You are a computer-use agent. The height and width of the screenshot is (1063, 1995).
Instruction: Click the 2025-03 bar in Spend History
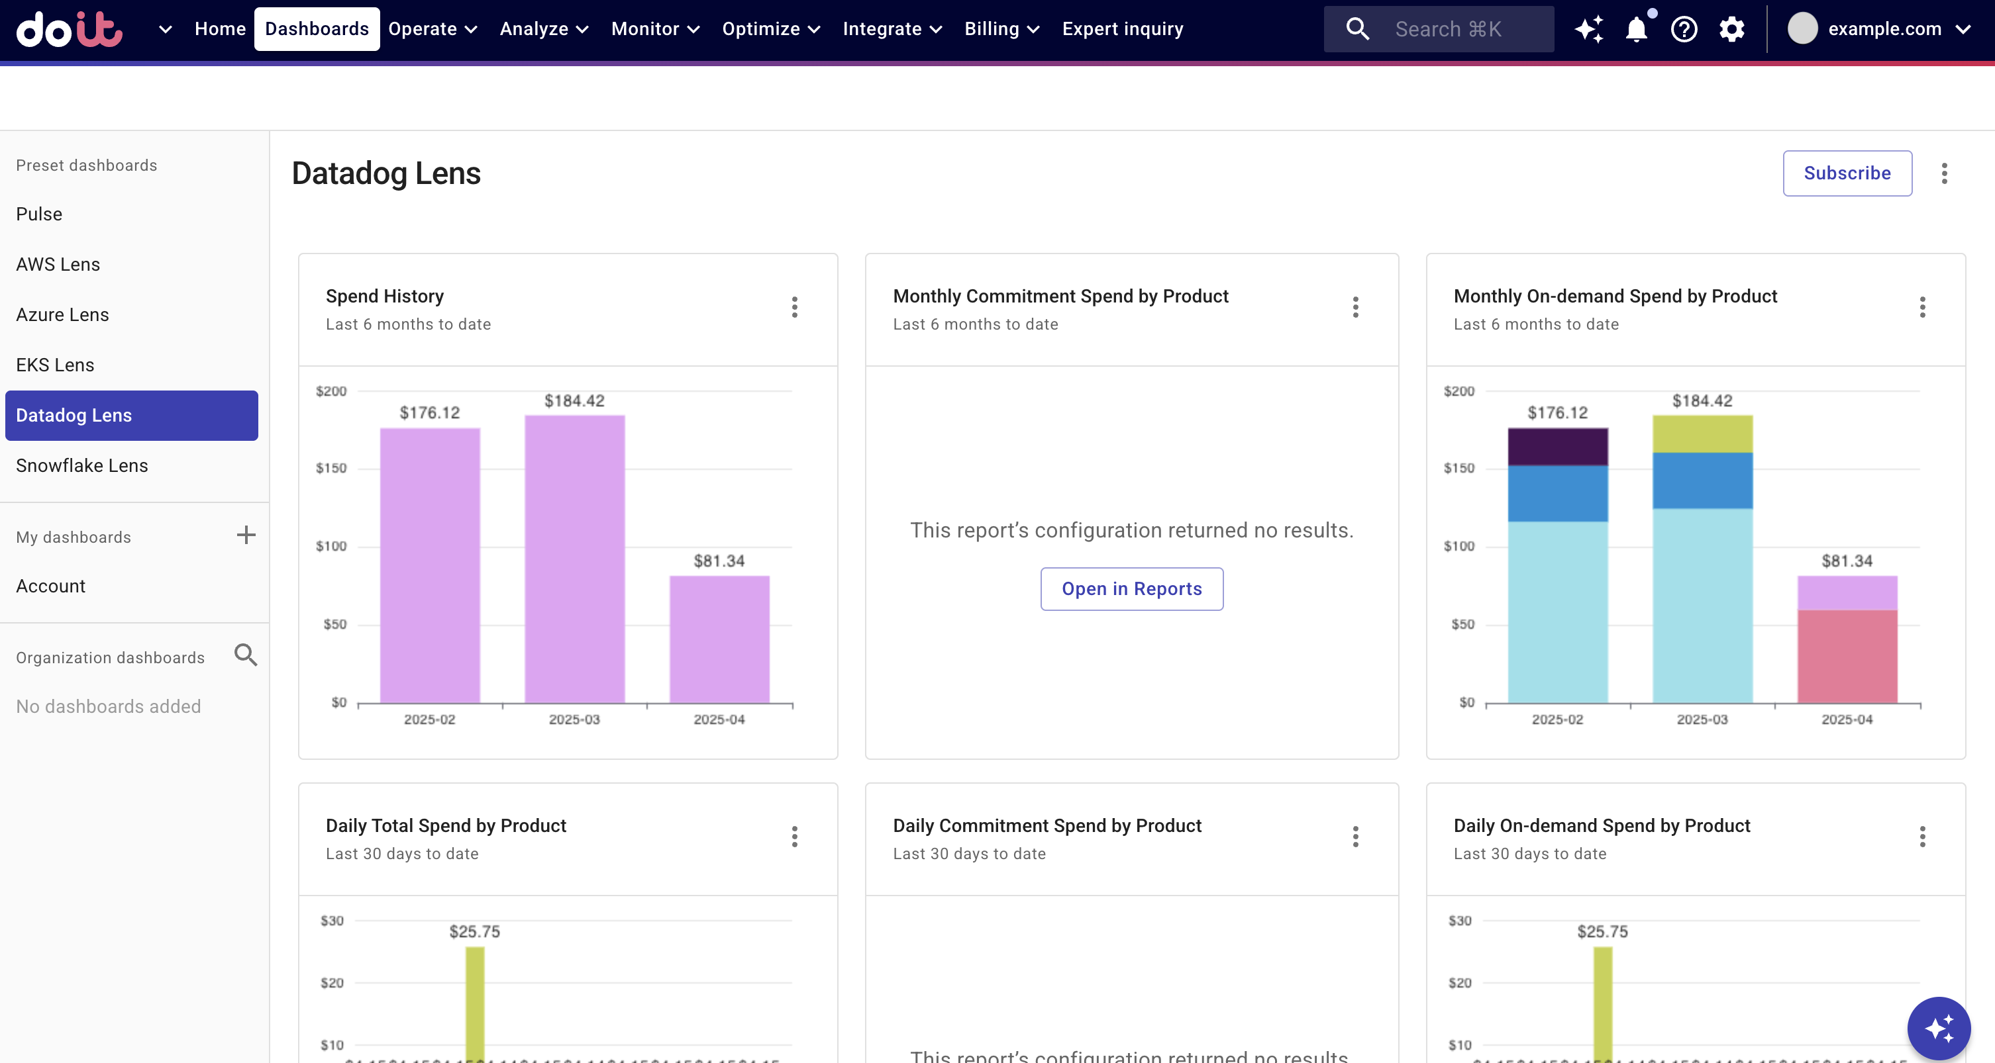(575, 559)
